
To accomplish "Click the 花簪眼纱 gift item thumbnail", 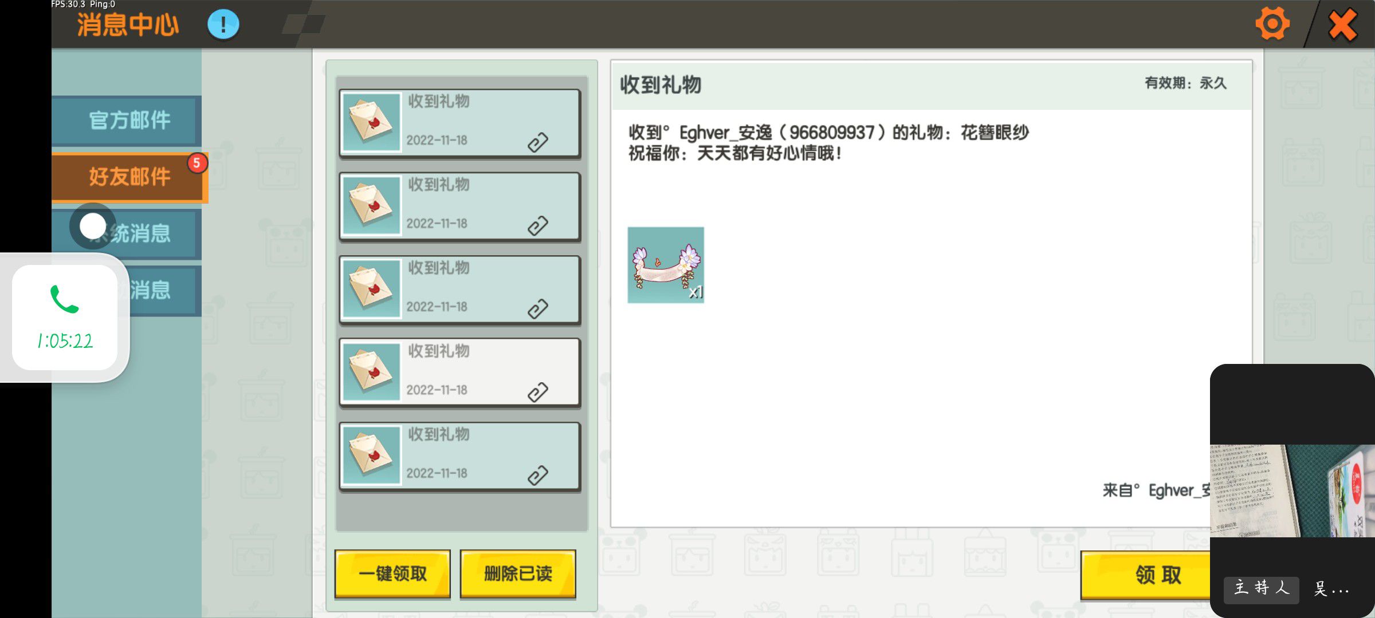I will (x=666, y=265).
